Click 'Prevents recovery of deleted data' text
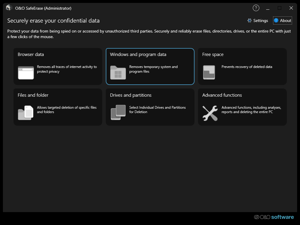 pos(247,67)
